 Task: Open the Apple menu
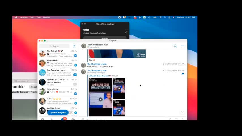point(16,18)
